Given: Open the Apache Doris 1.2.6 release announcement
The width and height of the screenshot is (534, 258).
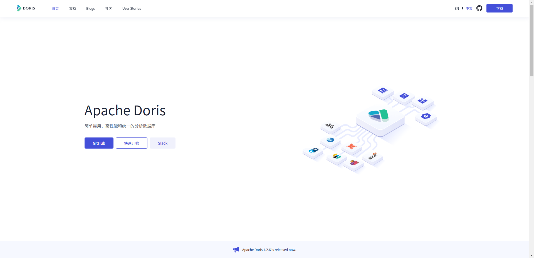Looking at the screenshot, I should point(269,250).
